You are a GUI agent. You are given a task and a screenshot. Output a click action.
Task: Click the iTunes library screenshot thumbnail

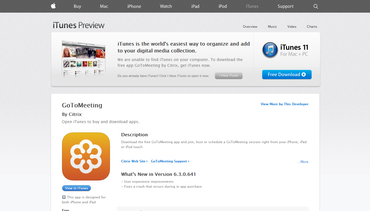[x=84, y=59]
